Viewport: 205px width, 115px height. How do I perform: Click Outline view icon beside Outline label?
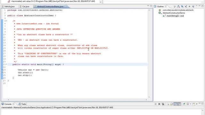(155, 6)
